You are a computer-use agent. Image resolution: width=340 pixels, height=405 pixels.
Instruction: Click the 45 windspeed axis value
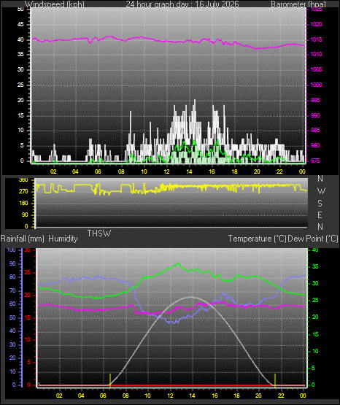[20, 24]
